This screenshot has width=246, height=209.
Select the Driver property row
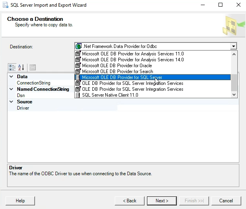click(x=123, y=108)
